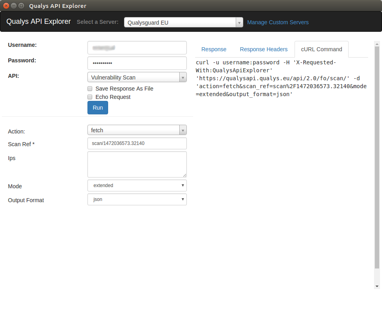Maximize the Qualys API Explorer window
Screen dimensions: 382x309
[21, 6]
